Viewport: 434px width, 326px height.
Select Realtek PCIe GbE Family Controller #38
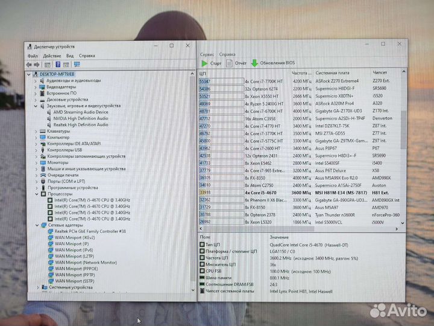[90, 231]
